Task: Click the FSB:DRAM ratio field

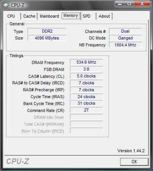Action: [x=86, y=69]
